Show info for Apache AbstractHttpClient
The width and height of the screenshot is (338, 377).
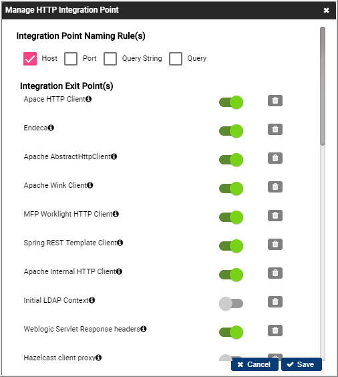[114, 156]
